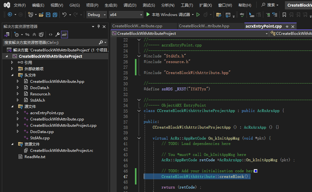Click the Save All toolbar icon
The image size is (312, 192).
pos(55,15)
